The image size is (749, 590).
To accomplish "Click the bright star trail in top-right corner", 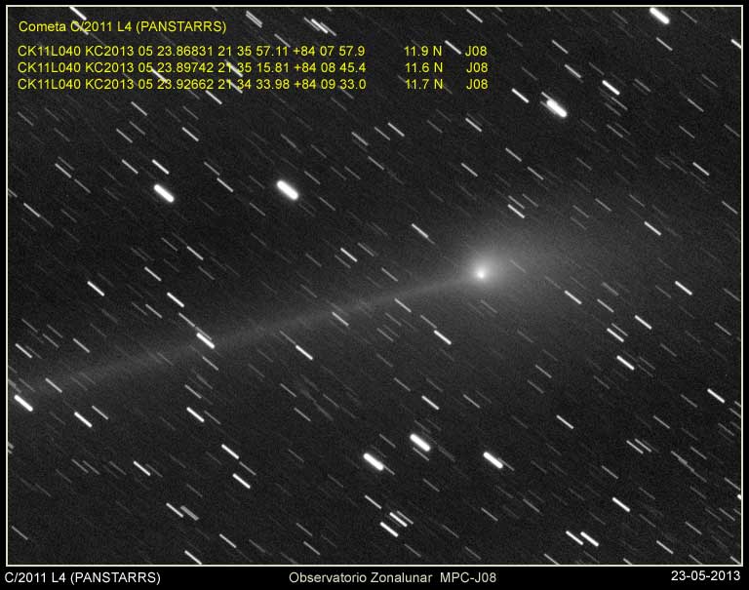I will (x=659, y=16).
